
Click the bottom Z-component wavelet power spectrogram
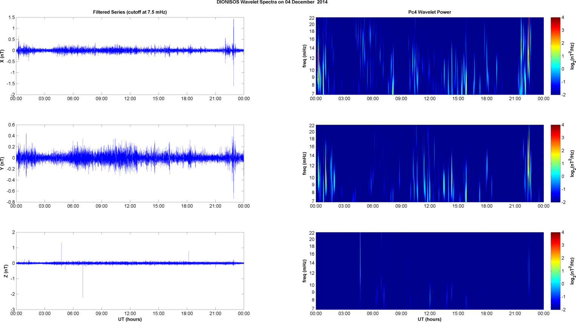click(x=429, y=271)
